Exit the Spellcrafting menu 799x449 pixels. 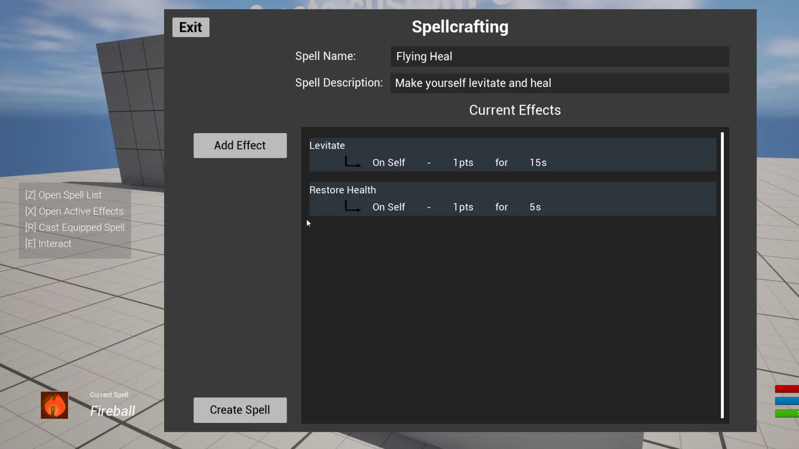(x=191, y=27)
